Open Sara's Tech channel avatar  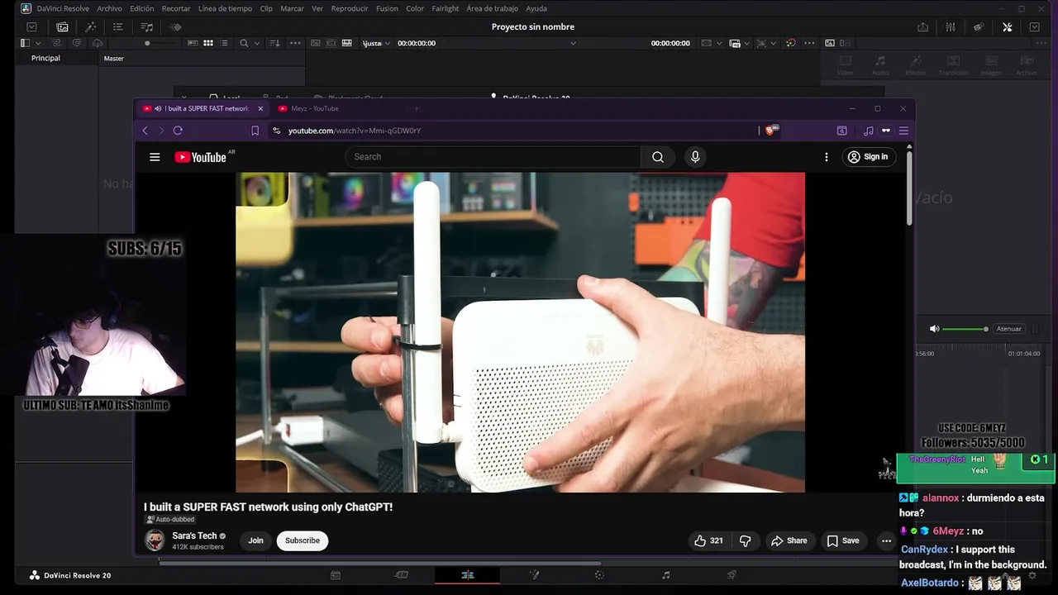(155, 540)
